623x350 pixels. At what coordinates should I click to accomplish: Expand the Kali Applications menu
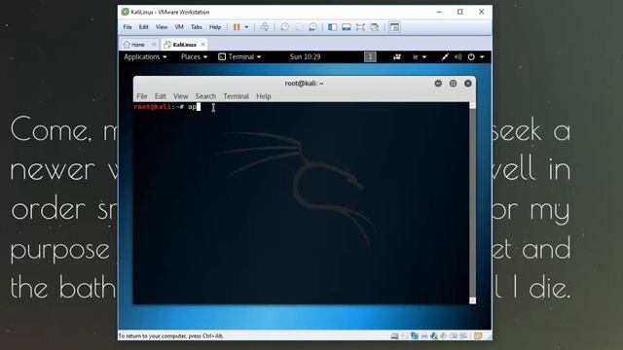(x=145, y=56)
